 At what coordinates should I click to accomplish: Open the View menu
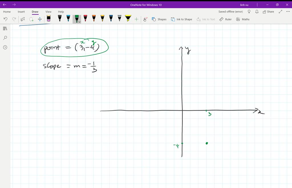point(48,11)
